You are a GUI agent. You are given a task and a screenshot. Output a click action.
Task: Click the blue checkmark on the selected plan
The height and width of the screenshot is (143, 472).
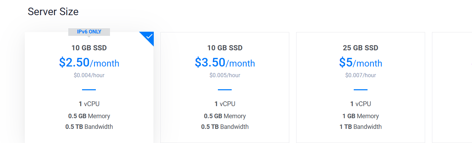[x=149, y=36]
